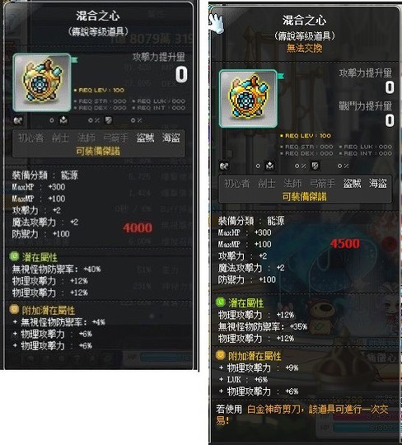Viewport: 402px width, 445px height.
Task: Click the red 4000 price text
Action: [x=138, y=227]
